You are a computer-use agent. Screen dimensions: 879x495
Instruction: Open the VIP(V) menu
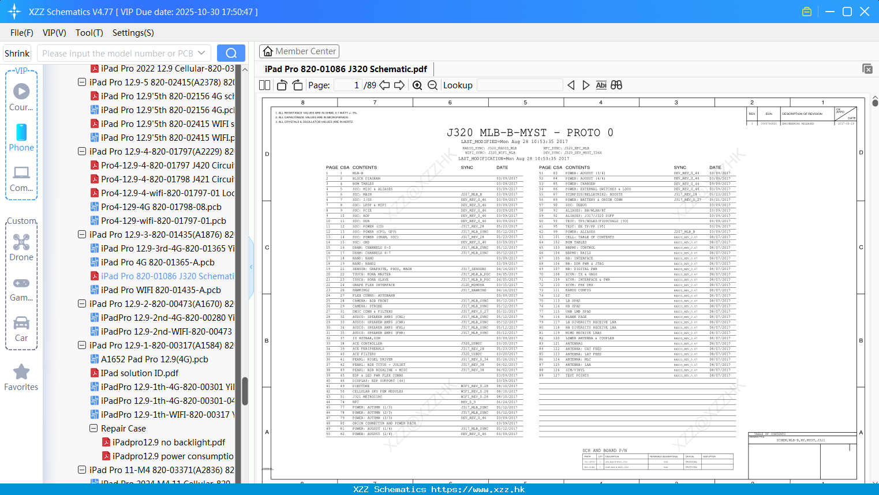54,33
